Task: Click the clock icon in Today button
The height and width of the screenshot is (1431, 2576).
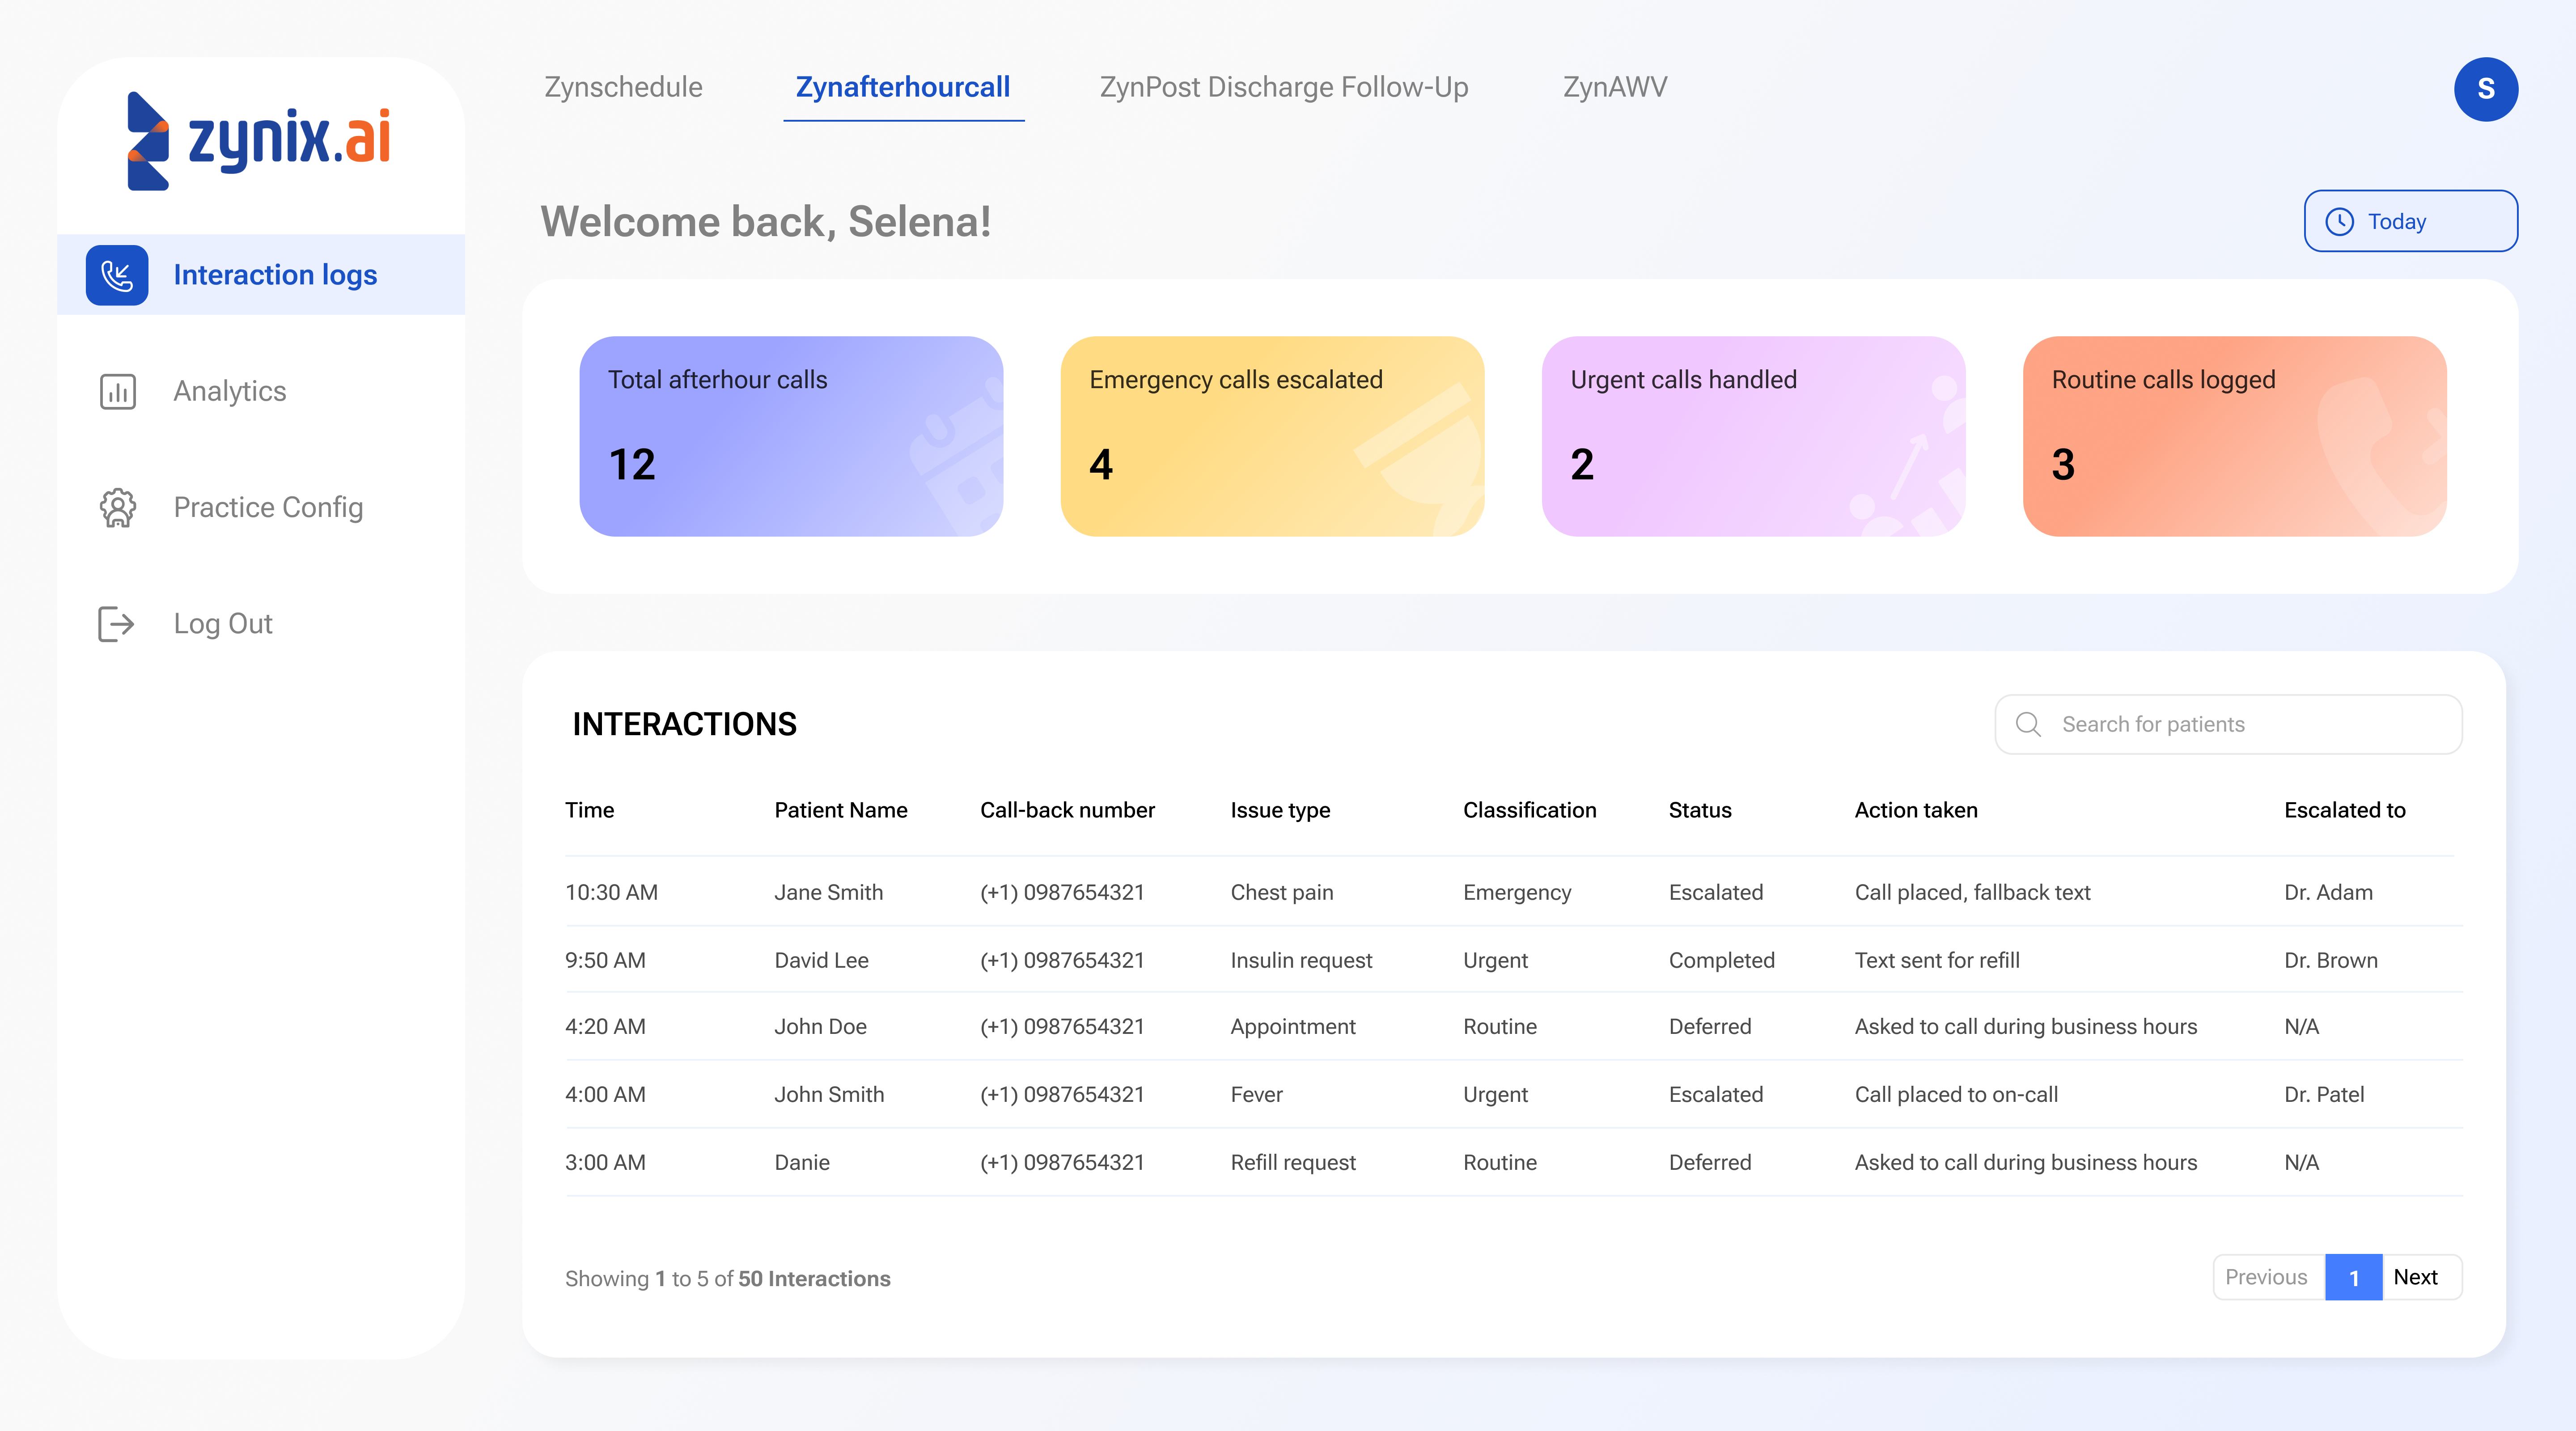Action: (2340, 221)
